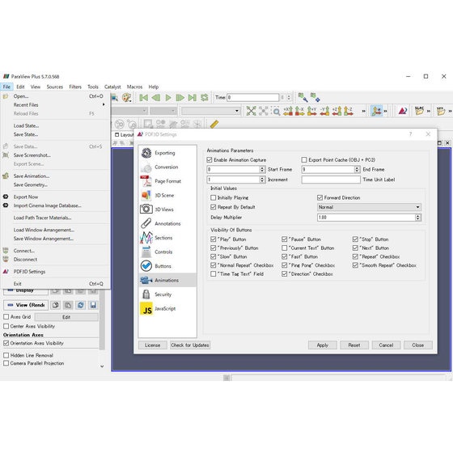The image size is (453, 453).
Task: Click the Zoom to Box magnifier icon
Action: pyautogui.click(x=276, y=111)
